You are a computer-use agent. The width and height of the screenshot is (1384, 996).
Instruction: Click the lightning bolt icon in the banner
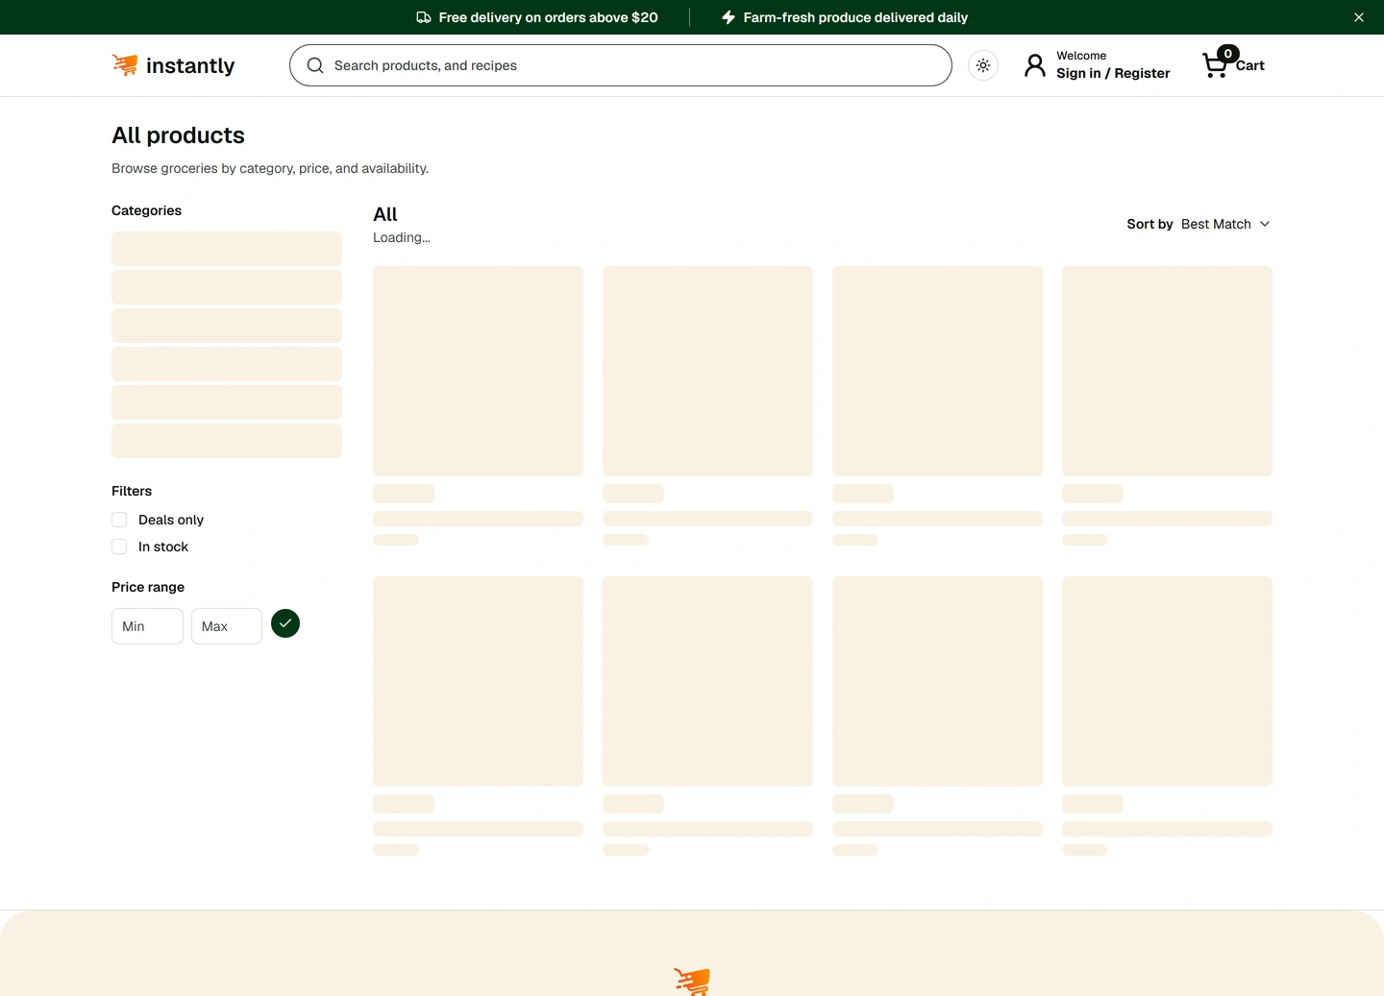[729, 17]
